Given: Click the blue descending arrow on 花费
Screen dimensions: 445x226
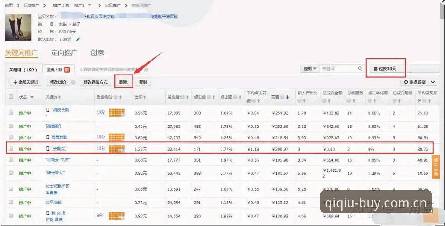Looking at the screenshot, I should coord(287,97).
